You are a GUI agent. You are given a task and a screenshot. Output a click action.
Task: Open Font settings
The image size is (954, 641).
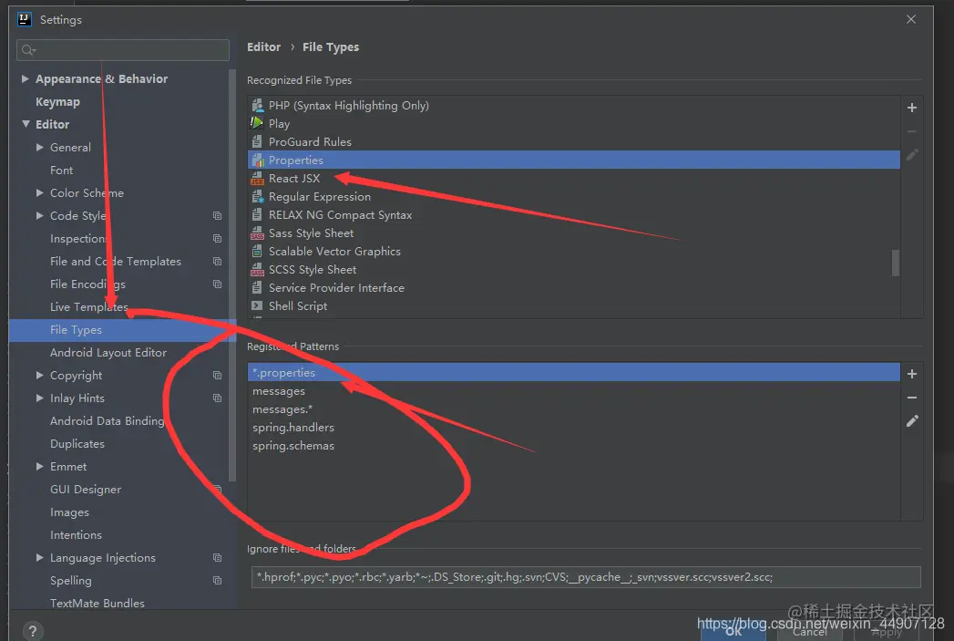coord(61,171)
